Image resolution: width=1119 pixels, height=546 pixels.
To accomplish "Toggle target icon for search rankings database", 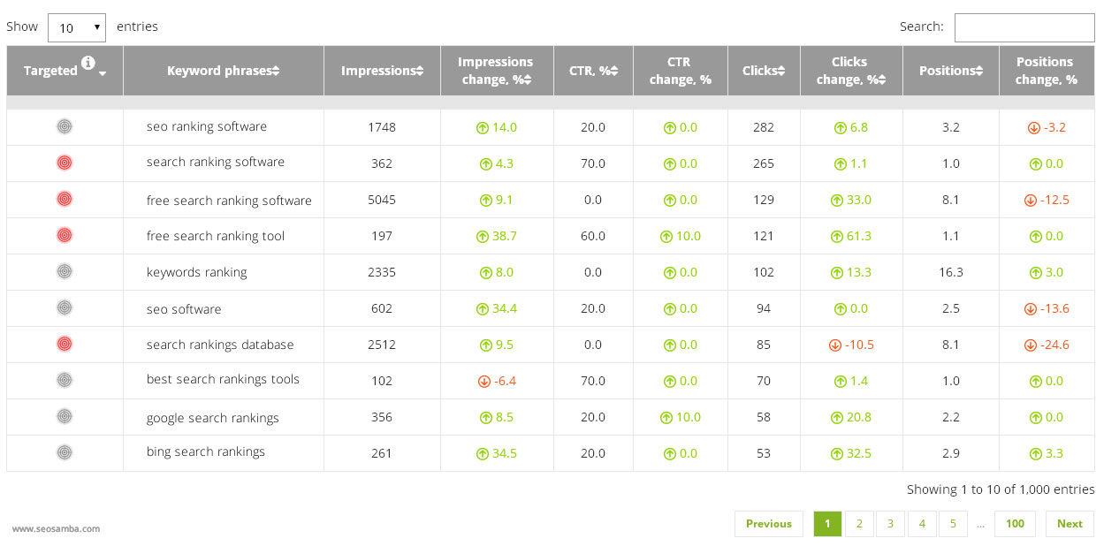I will pyautogui.click(x=64, y=344).
